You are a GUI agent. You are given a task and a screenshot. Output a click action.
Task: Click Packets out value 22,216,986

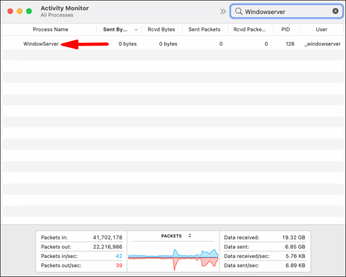[x=107, y=247]
